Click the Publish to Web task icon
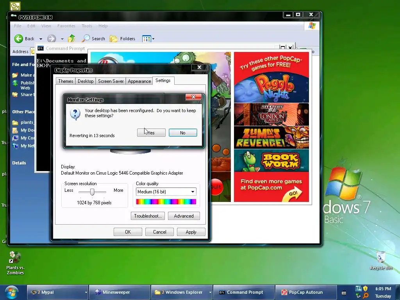Viewport: 400px width, 300px height. click(15, 83)
